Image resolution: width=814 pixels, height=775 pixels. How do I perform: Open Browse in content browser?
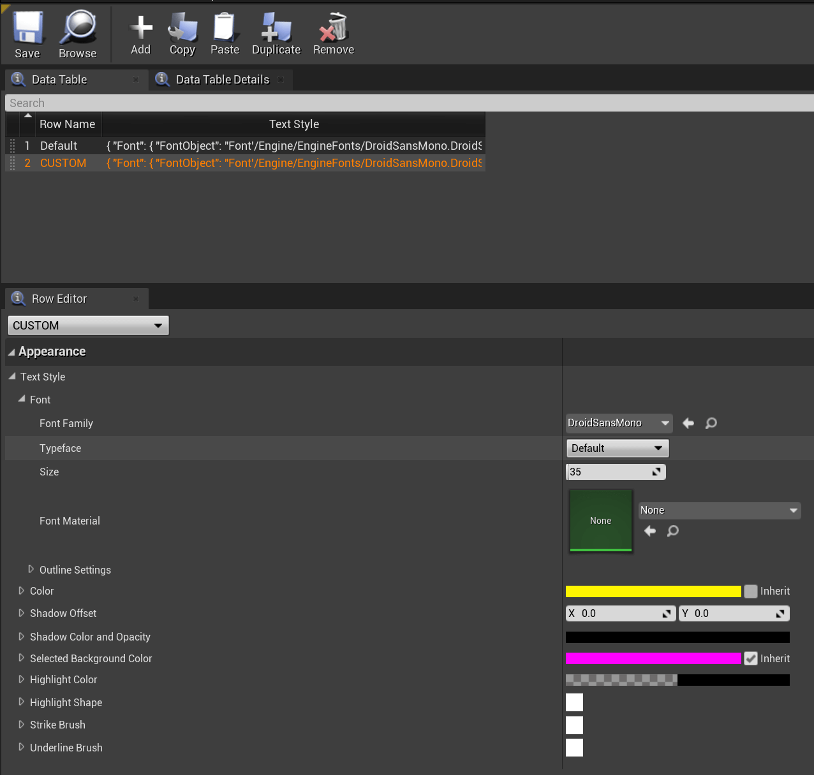(x=77, y=35)
